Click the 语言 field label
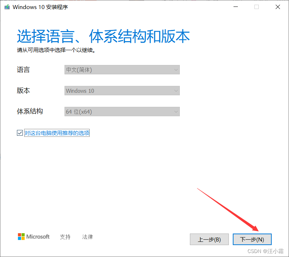The width and height of the screenshot is (289, 257). tap(23, 70)
